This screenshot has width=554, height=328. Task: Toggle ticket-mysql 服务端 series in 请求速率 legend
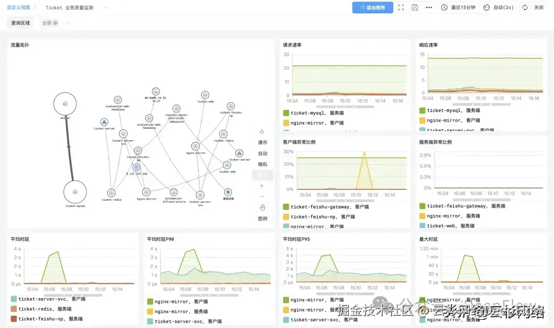click(313, 113)
